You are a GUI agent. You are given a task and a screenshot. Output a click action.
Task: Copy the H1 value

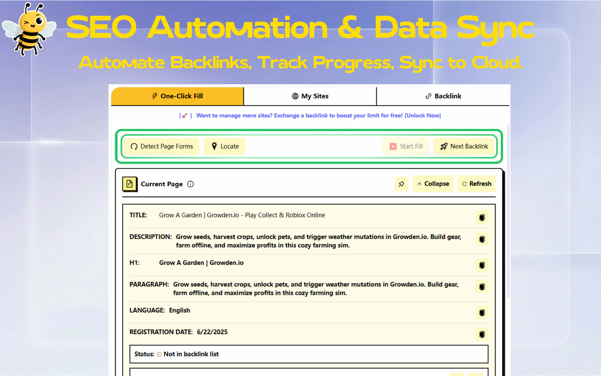coord(482,265)
